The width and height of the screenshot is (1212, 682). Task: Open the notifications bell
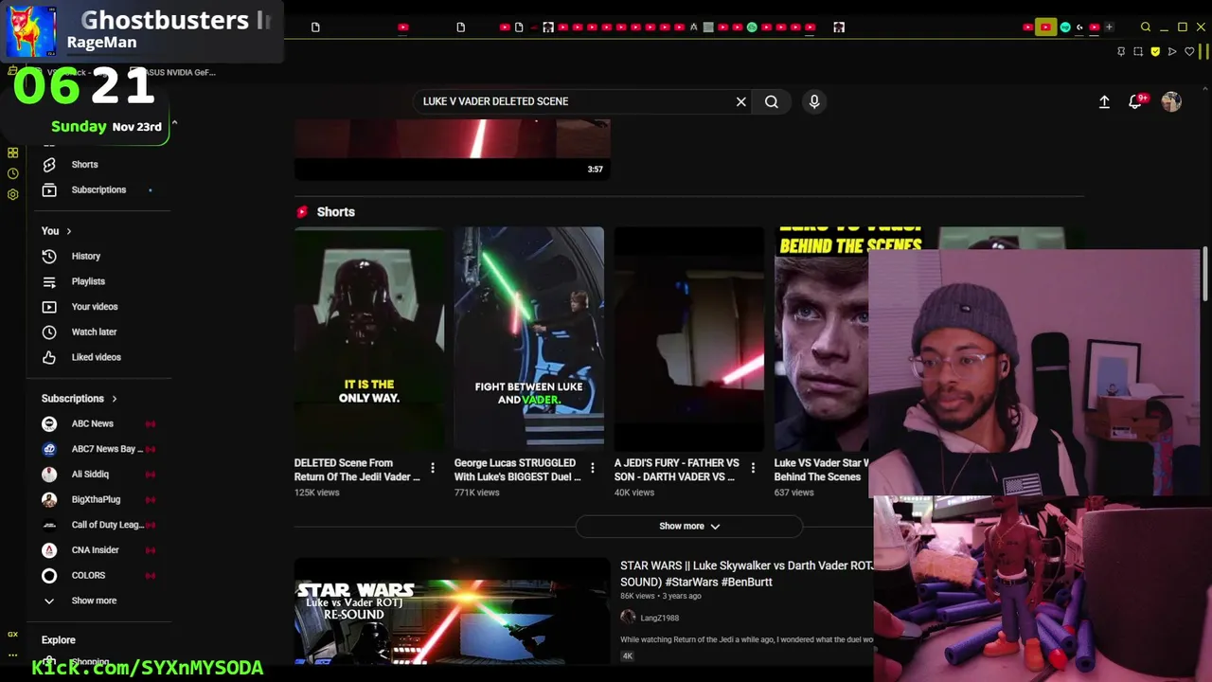[1135, 101]
